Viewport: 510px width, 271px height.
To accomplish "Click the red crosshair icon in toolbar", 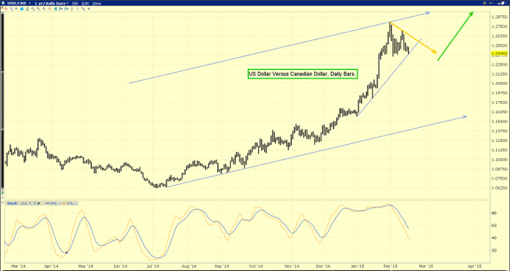I will 5,9.
